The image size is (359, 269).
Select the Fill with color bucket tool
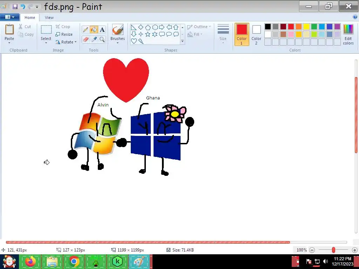94,29
